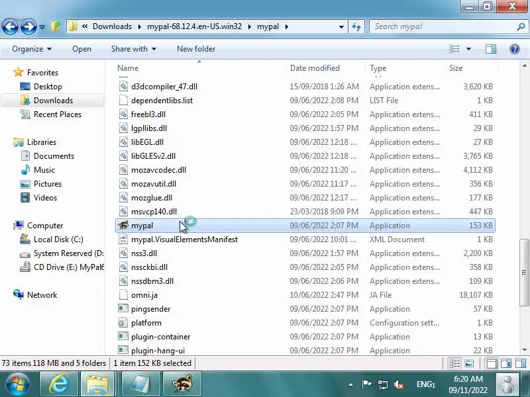Open recent locations dropdown beside Forward button

coord(42,26)
